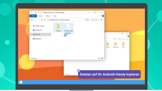The image size is (162, 91).
Task: Click the Forward arrow in front window
Action: [x=36, y=20]
